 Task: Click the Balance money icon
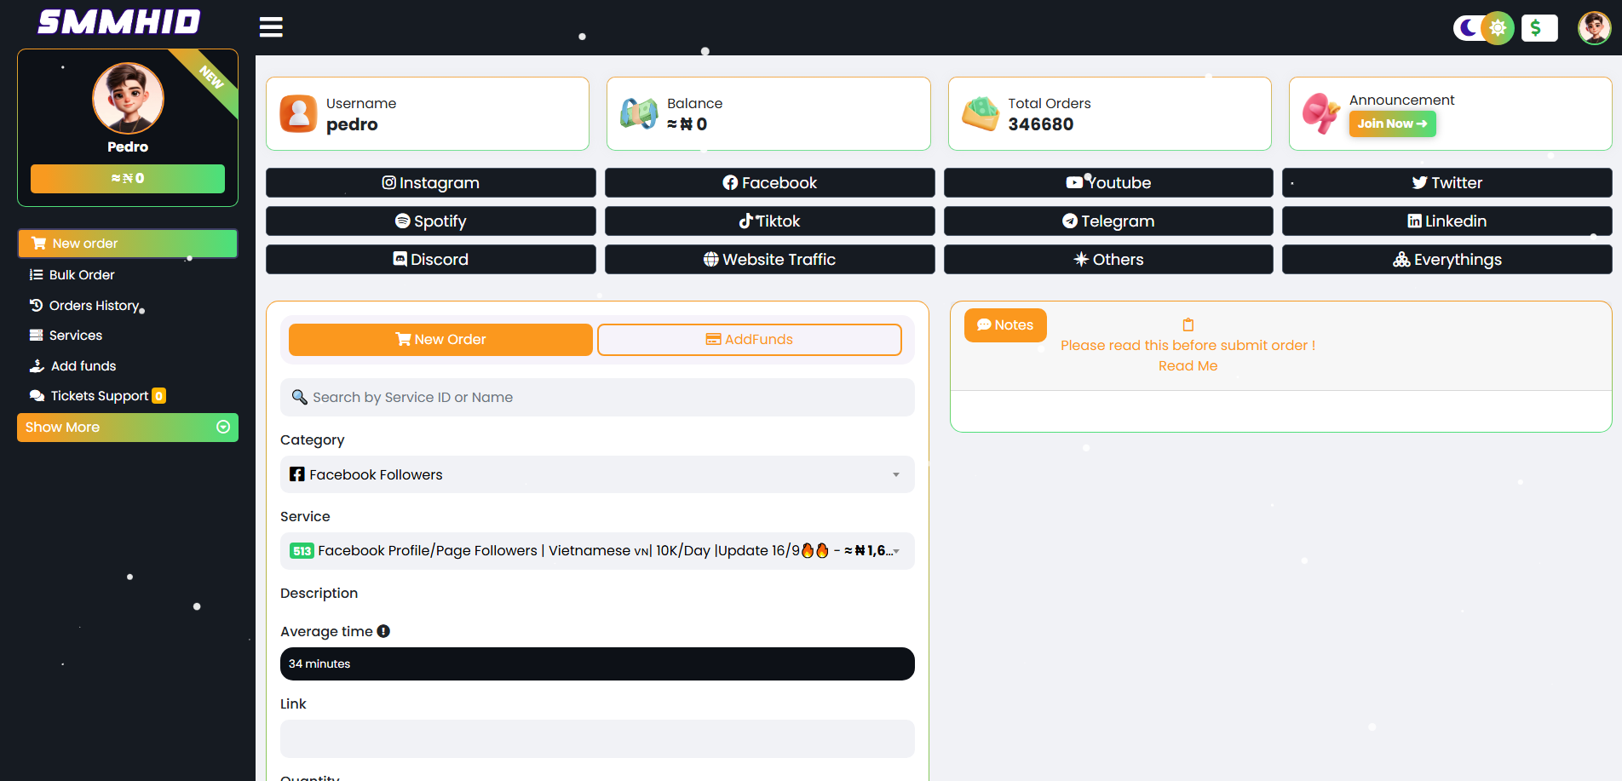(639, 113)
